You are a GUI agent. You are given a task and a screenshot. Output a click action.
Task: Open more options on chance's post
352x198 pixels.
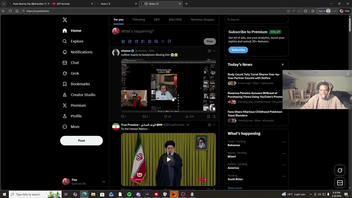coord(214,51)
